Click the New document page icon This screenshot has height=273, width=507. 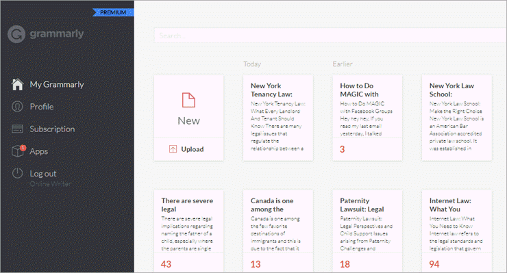[188, 100]
